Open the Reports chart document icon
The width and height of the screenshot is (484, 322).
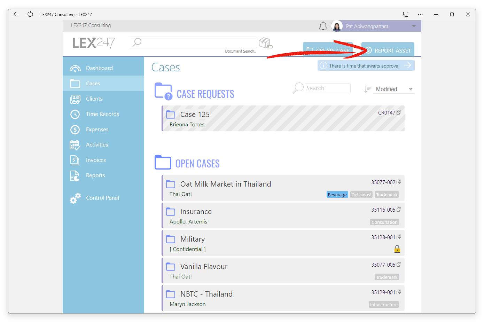[x=75, y=176]
